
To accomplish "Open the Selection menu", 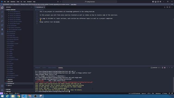I will click(13, 2).
